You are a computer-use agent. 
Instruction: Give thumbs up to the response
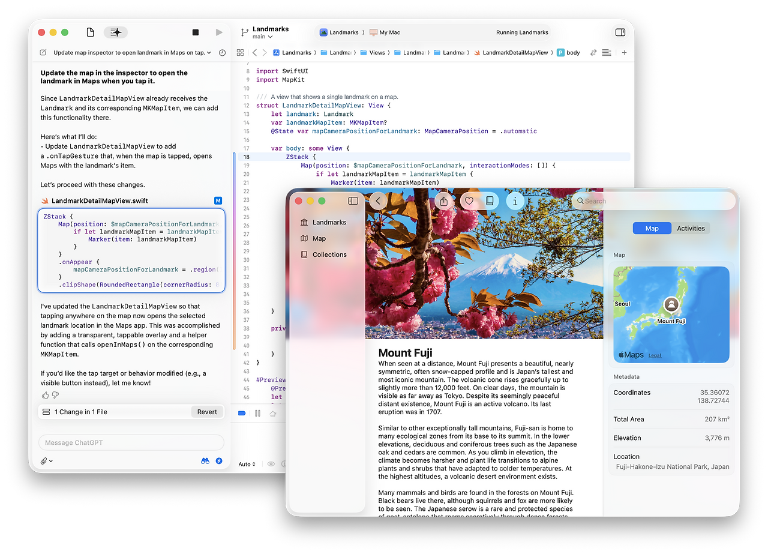[x=45, y=395]
